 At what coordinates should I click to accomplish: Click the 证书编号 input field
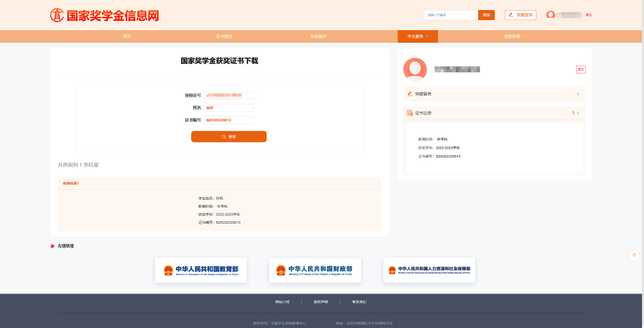(x=228, y=120)
